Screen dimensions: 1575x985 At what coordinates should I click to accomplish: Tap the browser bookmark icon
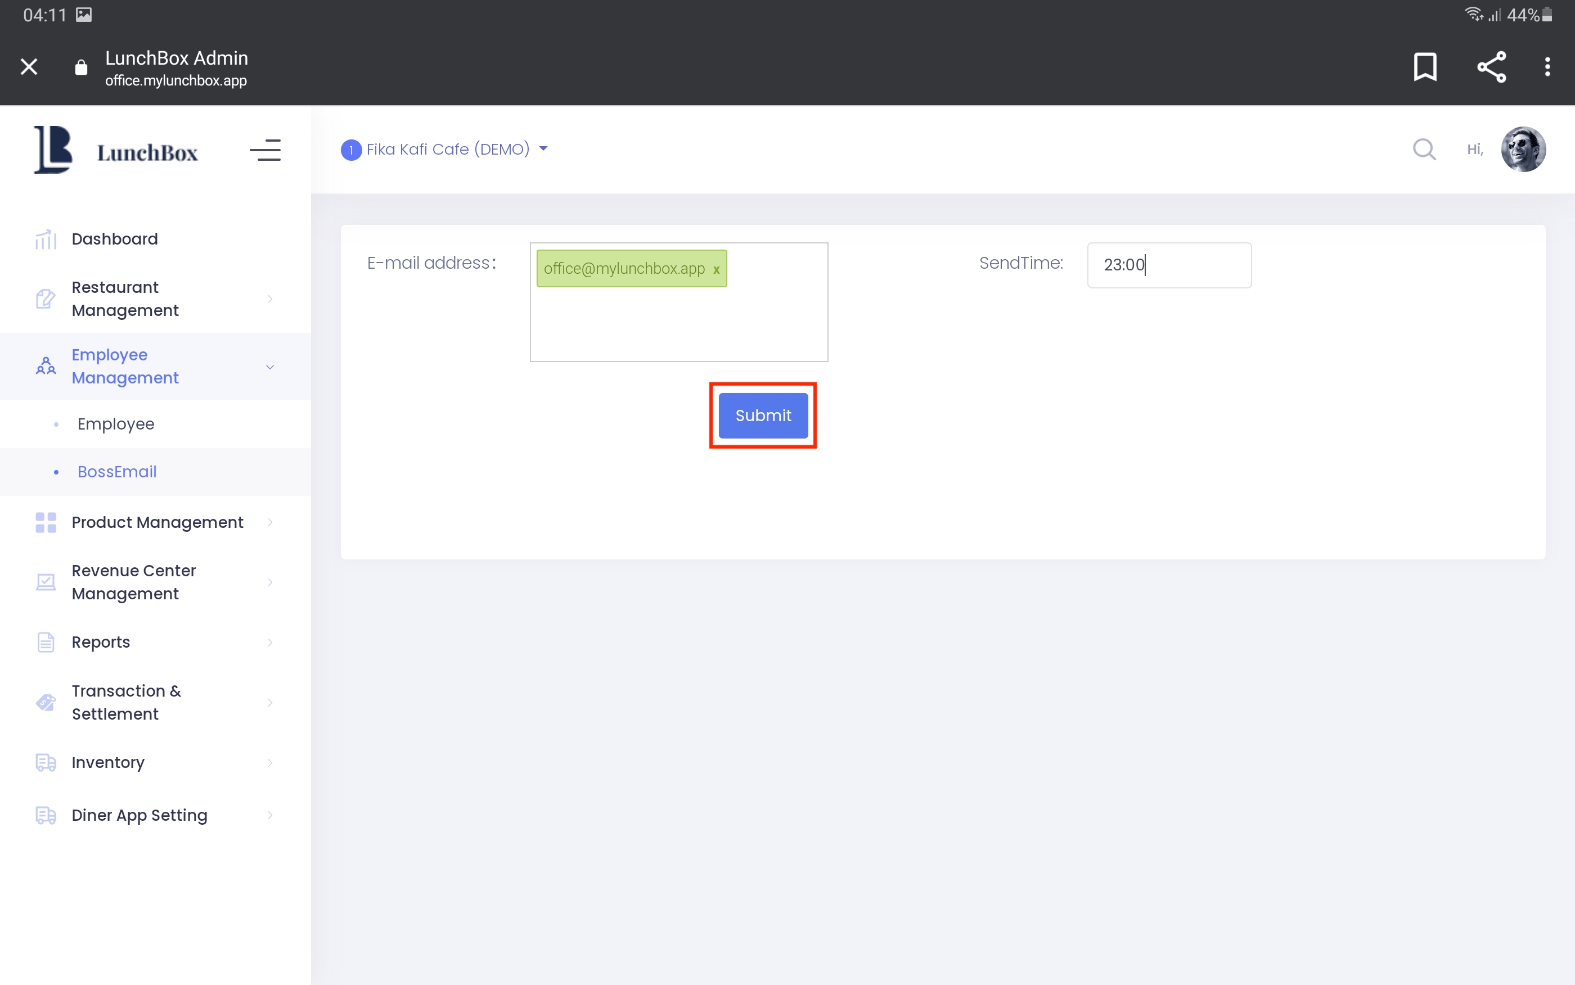1425,66
